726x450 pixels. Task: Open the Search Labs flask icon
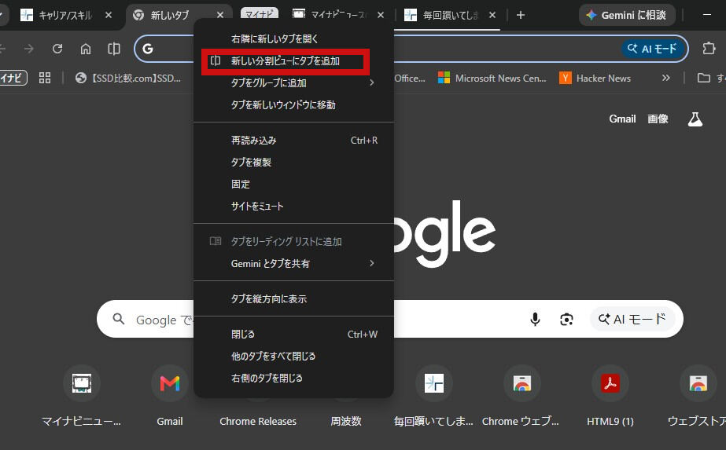tap(695, 119)
